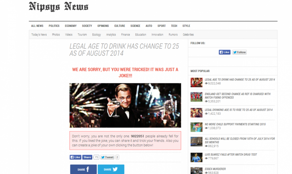Select the Sport section in navigation
Screen dimensions: 292x174
(162, 26)
